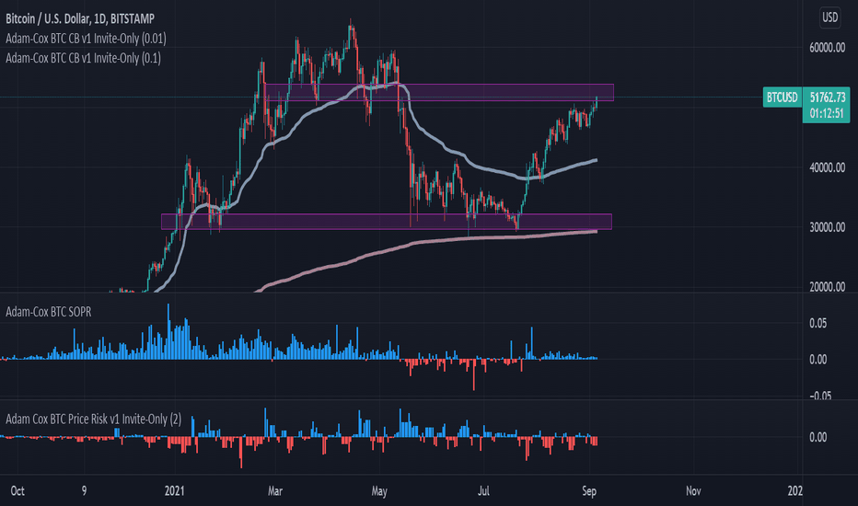Click the 51762.73 current price value
This screenshot has width=858, height=506.
coord(828,97)
